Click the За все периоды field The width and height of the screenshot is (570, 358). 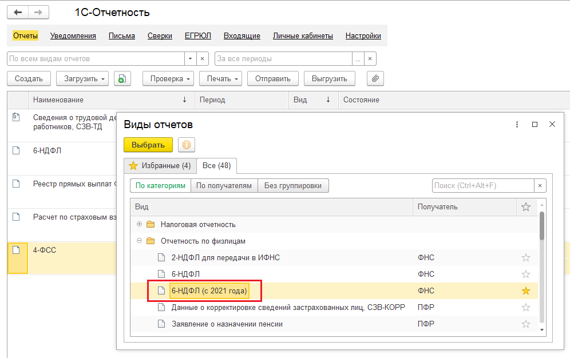point(283,59)
